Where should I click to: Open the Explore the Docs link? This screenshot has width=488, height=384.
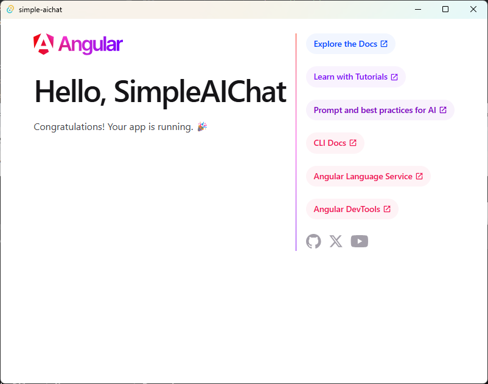(344, 44)
